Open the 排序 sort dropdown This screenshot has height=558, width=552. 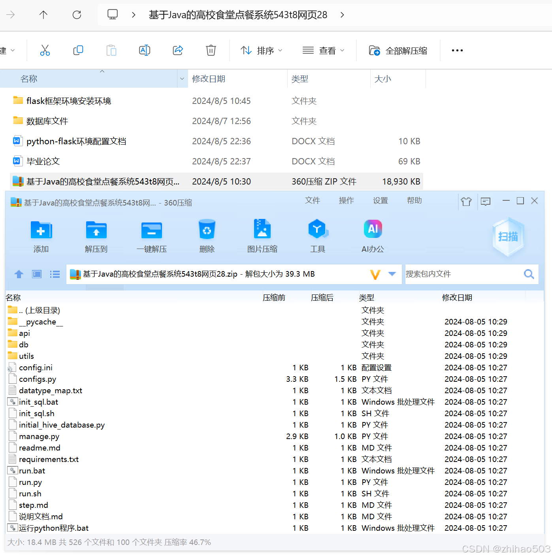tap(262, 50)
